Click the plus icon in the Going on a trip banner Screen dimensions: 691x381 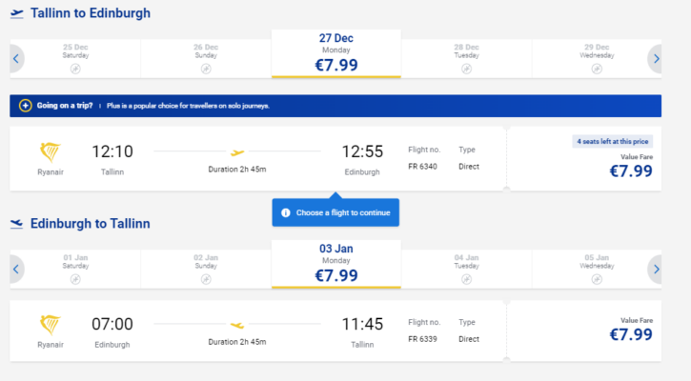click(x=25, y=106)
